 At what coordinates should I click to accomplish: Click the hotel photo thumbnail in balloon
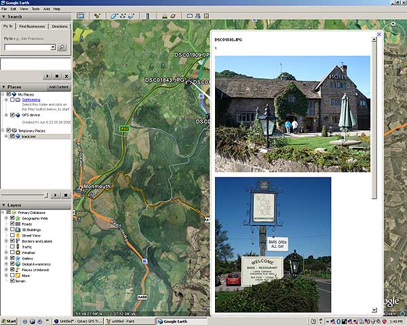coord(292,114)
